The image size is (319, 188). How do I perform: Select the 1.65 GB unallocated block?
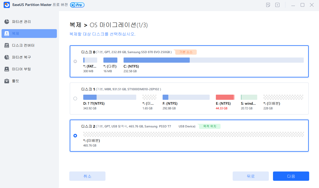[149, 97]
